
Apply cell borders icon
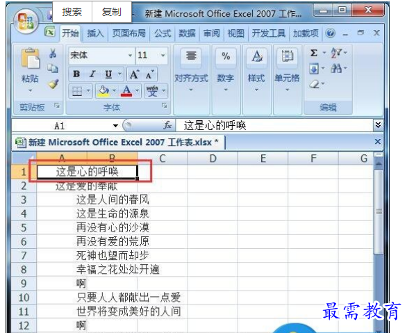point(77,91)
